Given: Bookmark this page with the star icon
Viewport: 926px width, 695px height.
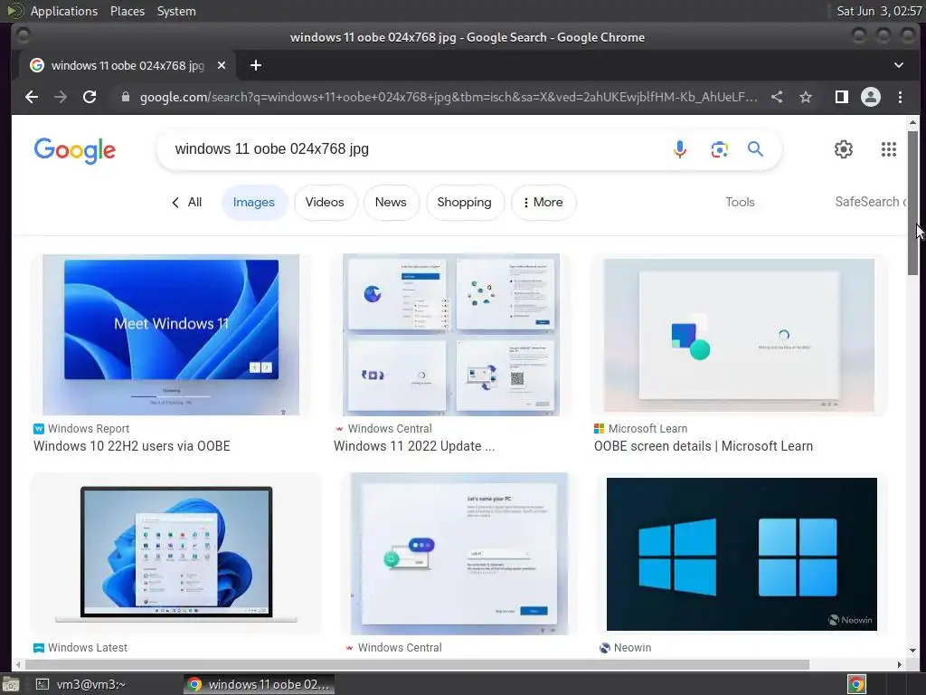Looking at the screenshot, I should point(806,97).
